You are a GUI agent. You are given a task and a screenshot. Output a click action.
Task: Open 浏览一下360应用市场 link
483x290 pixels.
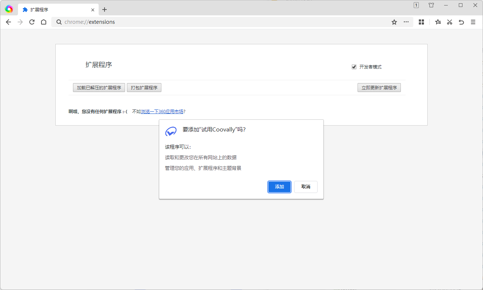(x=162, y=112)
